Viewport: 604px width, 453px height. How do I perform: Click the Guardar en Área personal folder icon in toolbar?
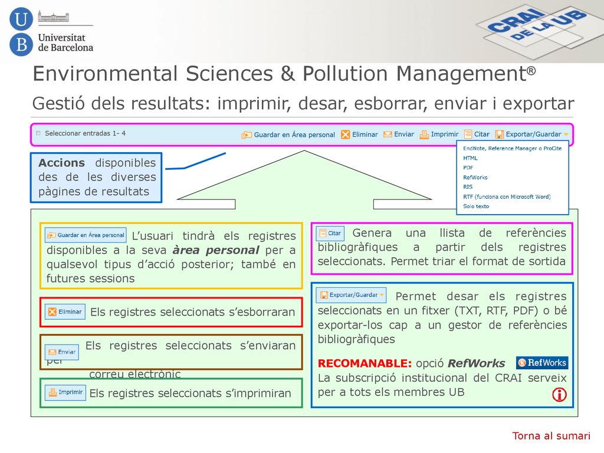(247, 135)
